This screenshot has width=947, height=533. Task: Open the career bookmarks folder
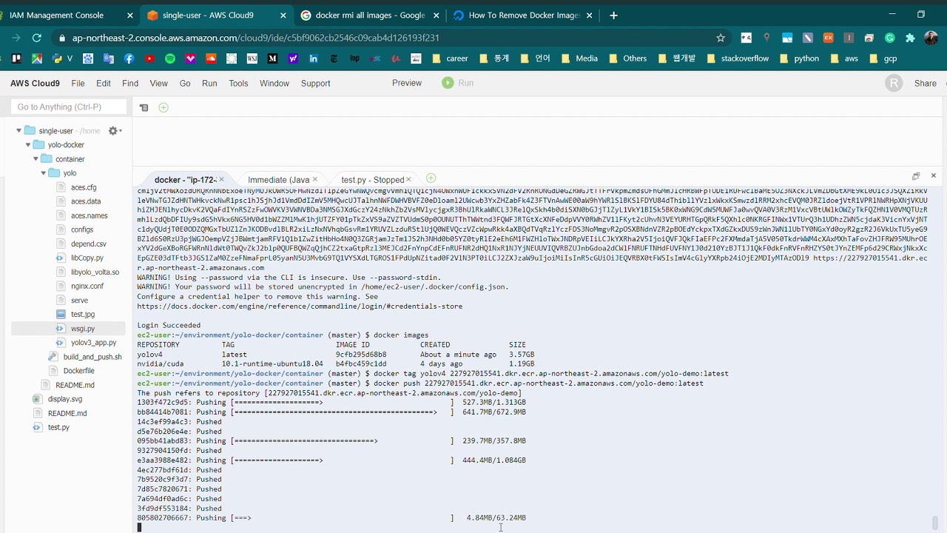[450, 58]
